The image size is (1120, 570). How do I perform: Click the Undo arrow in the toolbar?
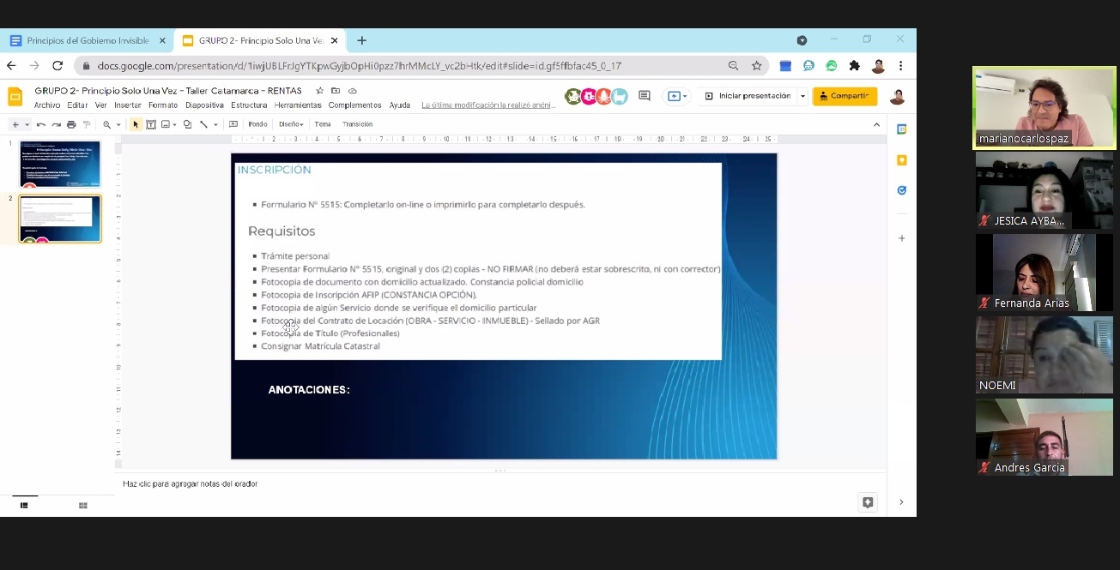coord(40,124)
